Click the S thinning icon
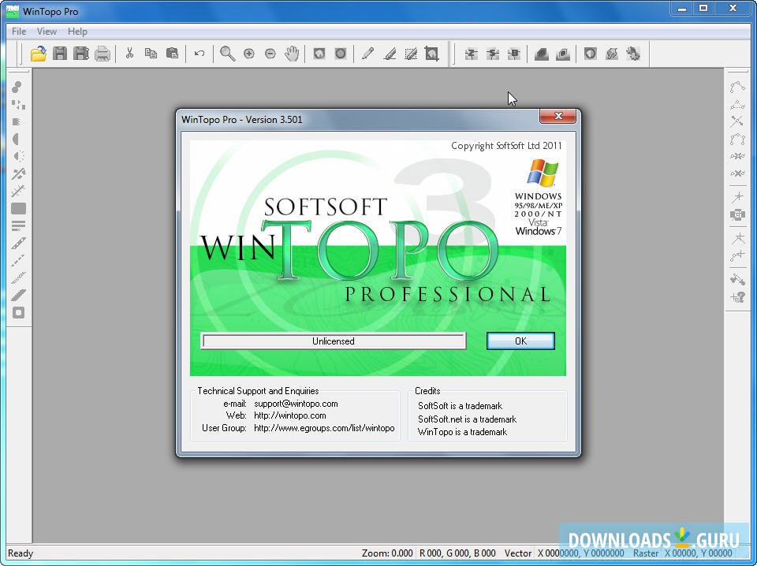This screenshot has height=566, width=757. [x=492, y=54]
